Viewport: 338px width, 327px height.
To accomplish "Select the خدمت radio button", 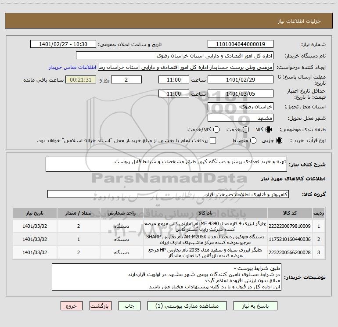I will point(246,129).
